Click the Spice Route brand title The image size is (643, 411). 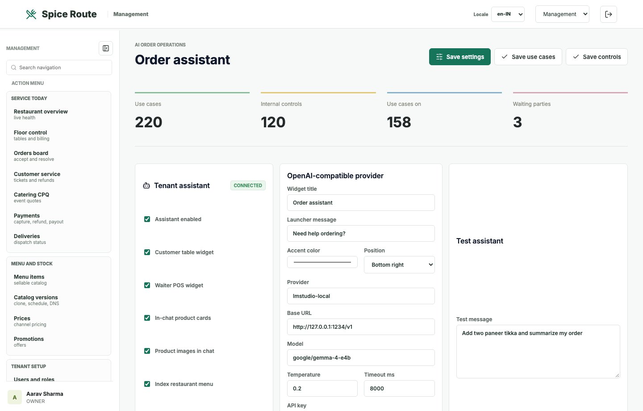(x=69, y=14)
